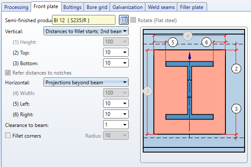Switch to the Weld seams tab
Image resolution: width=251 pixels, height=167 pixels.
[x=161, y=7]
